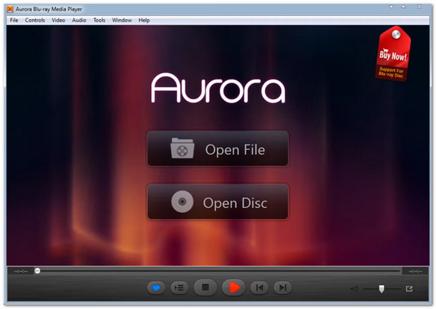Click the blue speech bubble share icon
The width and height of the screenshot is (436, 309).
[156, 287]
